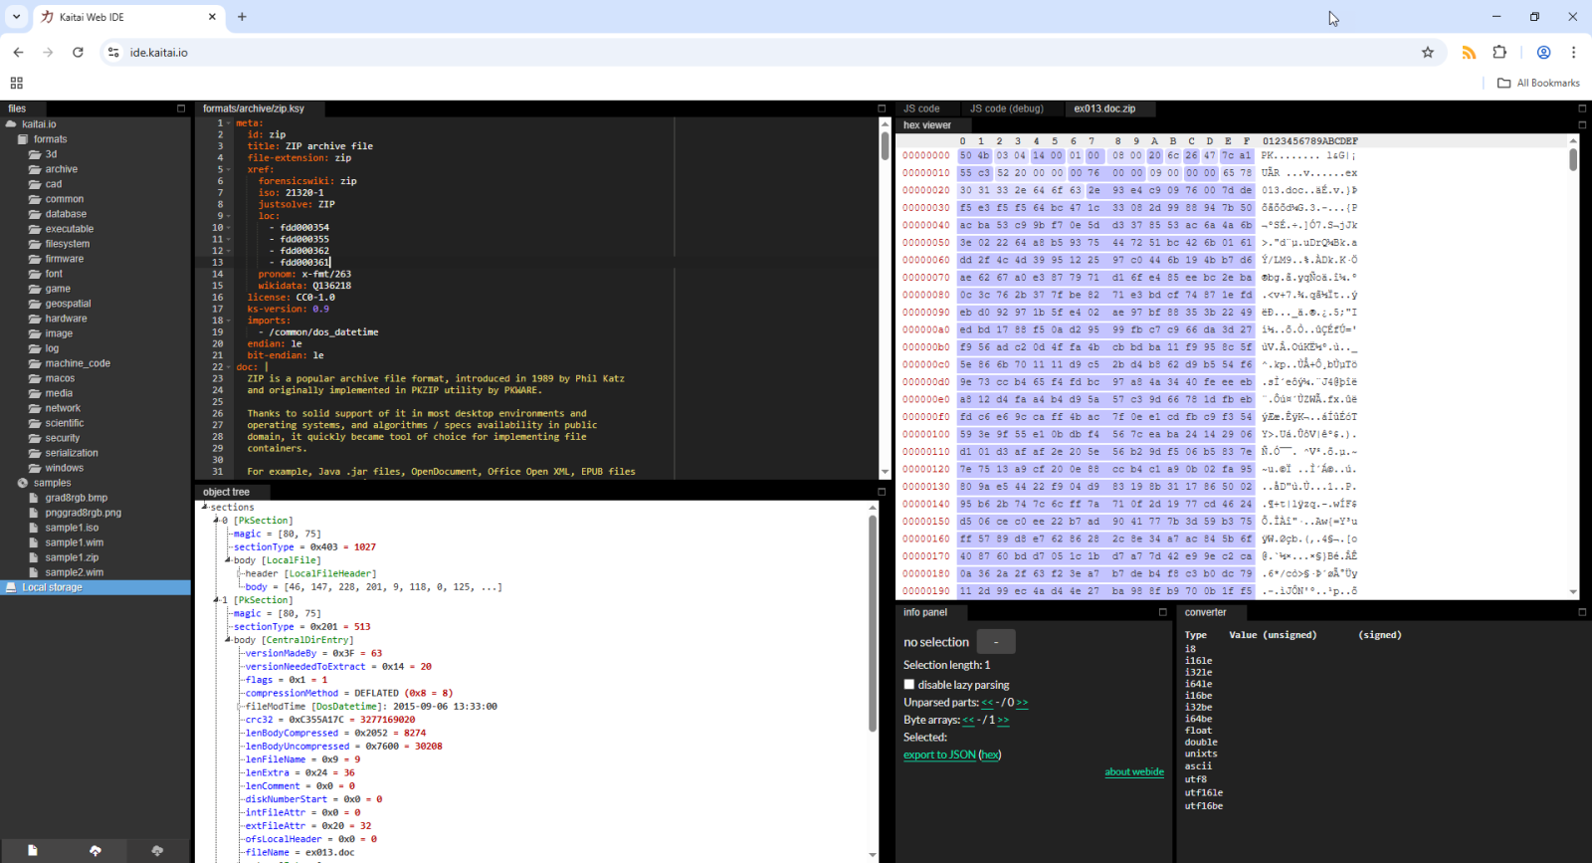Open the browser extensions puzzle icon
Screen dimensions: 1592x863
(1499, 53)
